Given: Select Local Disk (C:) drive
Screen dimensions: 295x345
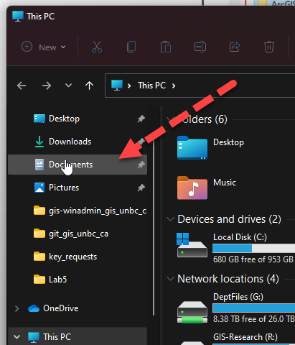Looking at the screenshot, I should coord(235,248).
